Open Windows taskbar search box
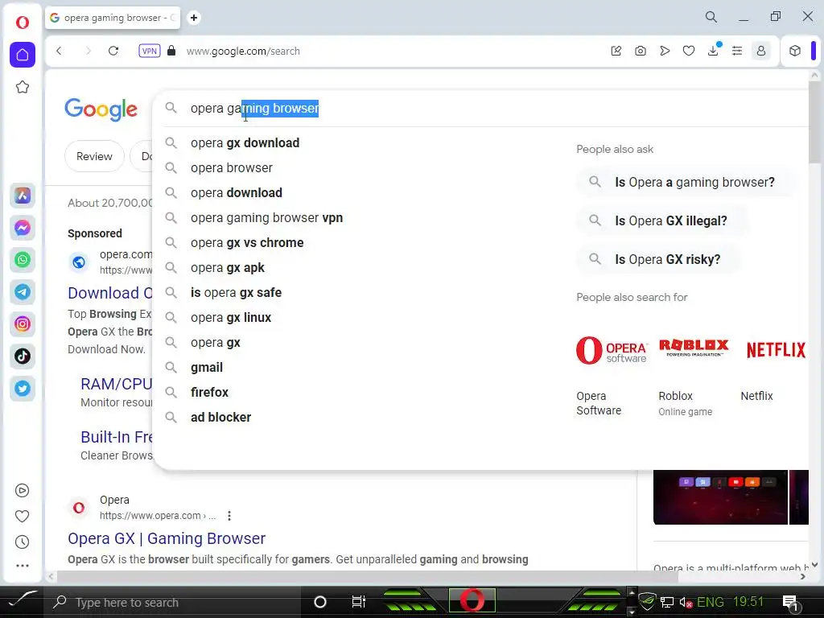 coord(174,602)
